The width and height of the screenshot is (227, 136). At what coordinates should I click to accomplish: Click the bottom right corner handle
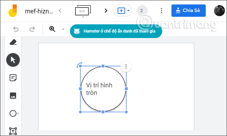[126, 112]
